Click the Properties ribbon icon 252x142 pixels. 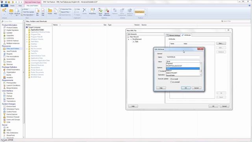click(x=93, y=10)
